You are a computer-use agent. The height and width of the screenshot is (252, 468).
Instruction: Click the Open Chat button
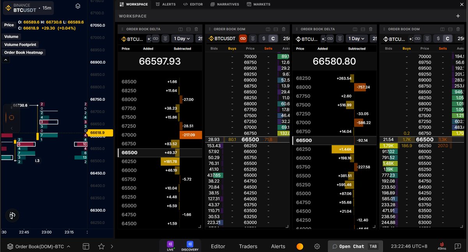point(355,246)
